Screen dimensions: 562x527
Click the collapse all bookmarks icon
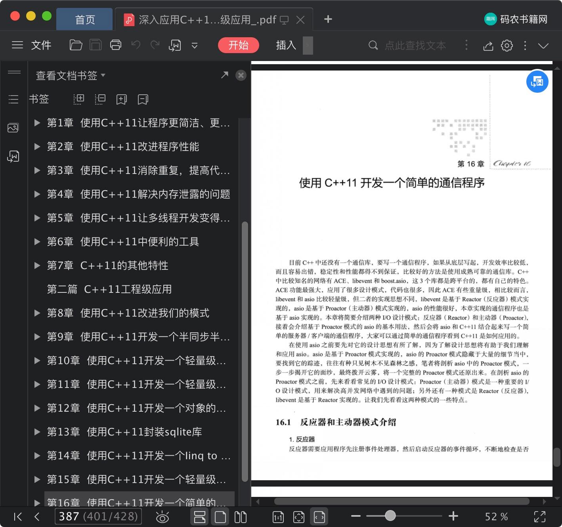point(100,99)
